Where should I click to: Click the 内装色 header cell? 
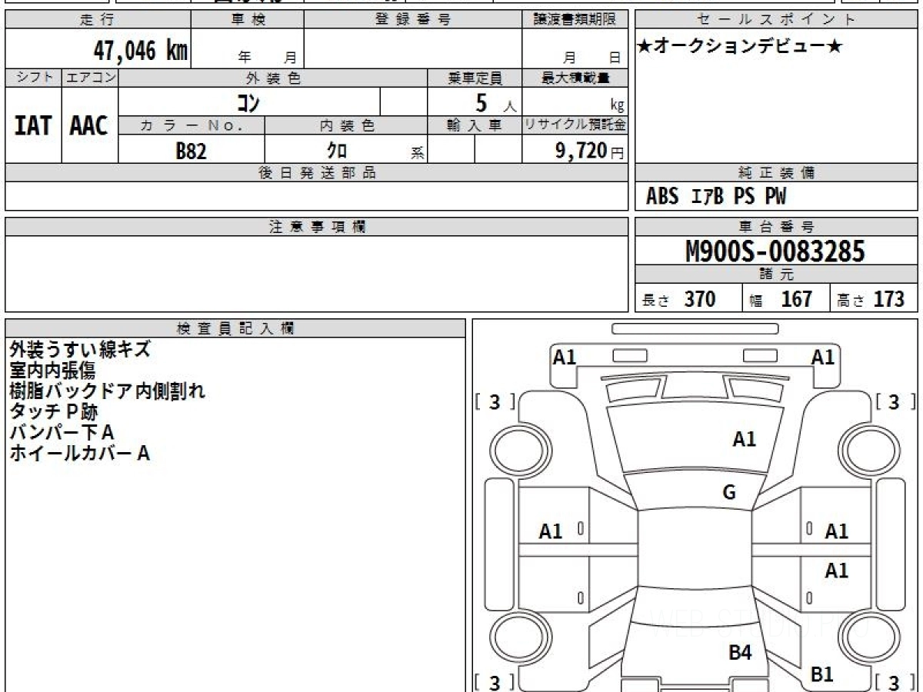pos(346,125)
